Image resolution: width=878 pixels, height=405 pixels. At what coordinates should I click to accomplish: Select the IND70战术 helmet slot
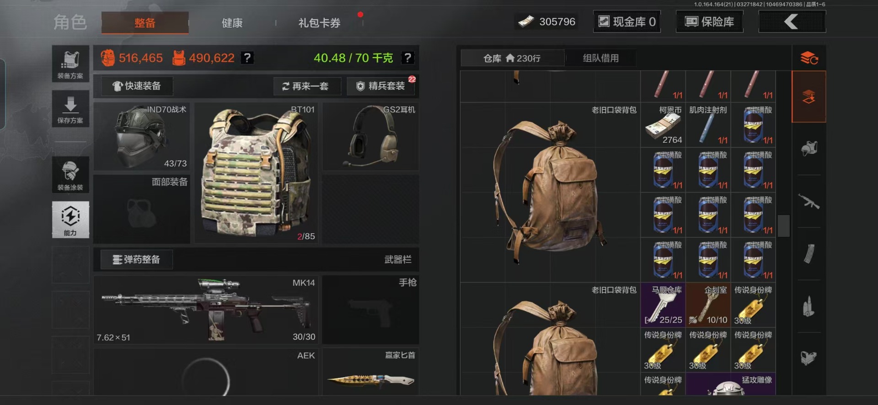[142, 137]
